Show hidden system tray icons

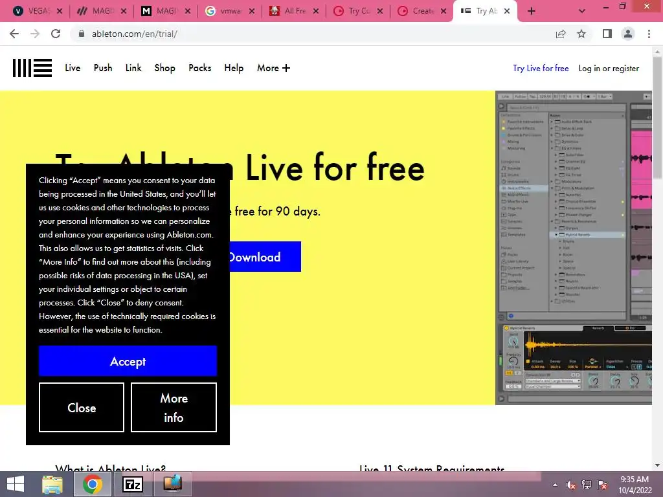click(x=555, y=485)
